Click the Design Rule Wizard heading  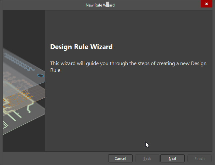click(81, 47)
